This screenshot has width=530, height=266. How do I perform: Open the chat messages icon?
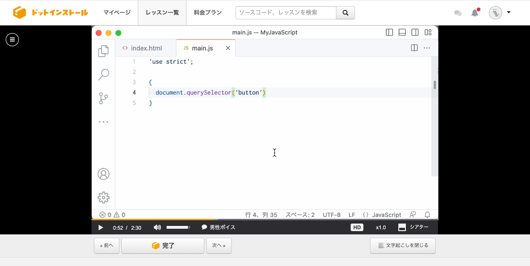(x=457, y=13)
